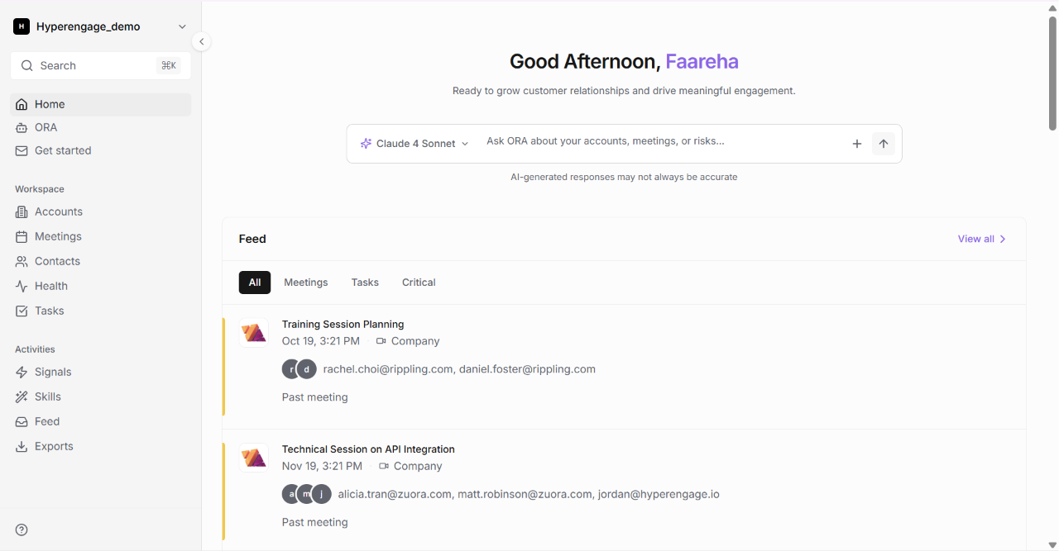This screenshot has width=1059, height=551.
Task: Open the Accounts page
Action: tap(100, 211)
